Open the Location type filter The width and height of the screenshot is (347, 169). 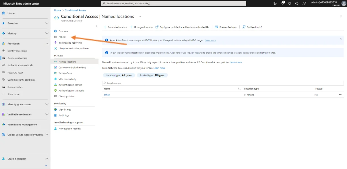[119, 75]
